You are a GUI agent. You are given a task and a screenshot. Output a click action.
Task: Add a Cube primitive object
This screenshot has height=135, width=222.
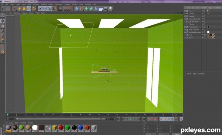coord(77,8)
